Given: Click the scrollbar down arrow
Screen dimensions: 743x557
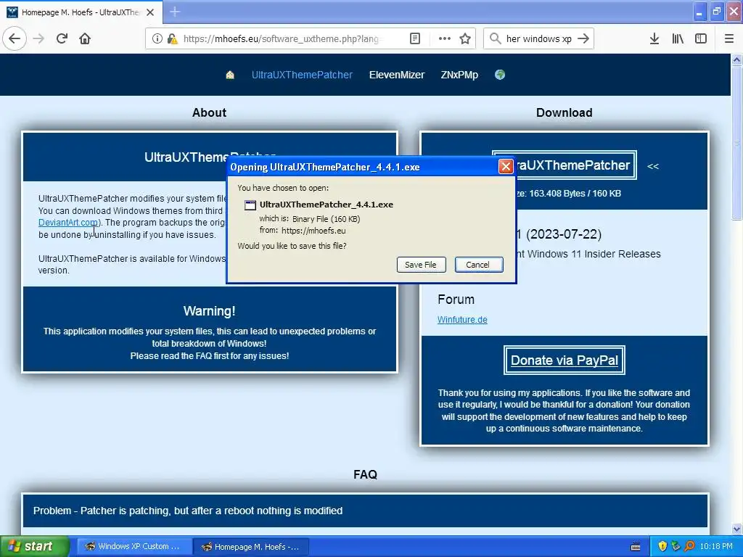Looking at the screenshot, I should coord(736,529).
